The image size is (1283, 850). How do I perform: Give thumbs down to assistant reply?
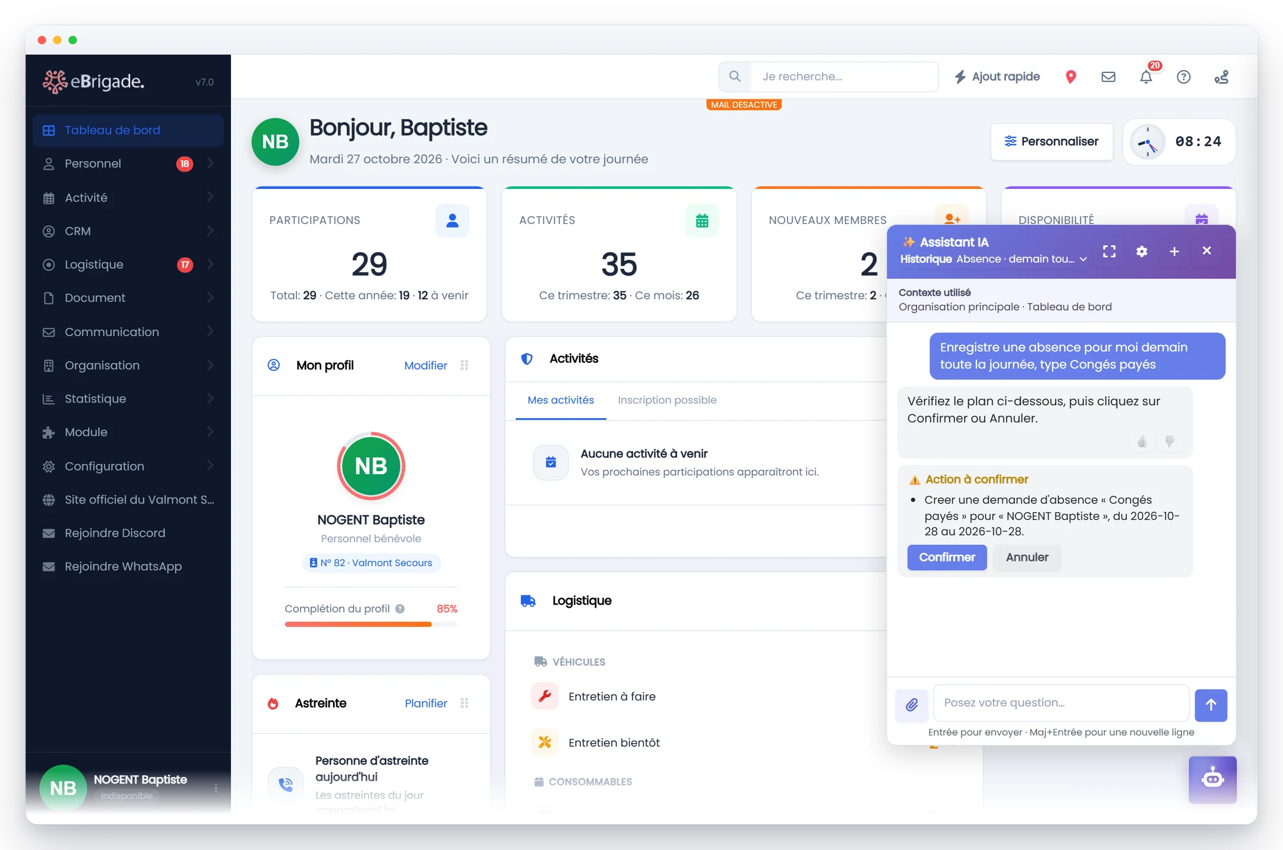(1170, 441)
